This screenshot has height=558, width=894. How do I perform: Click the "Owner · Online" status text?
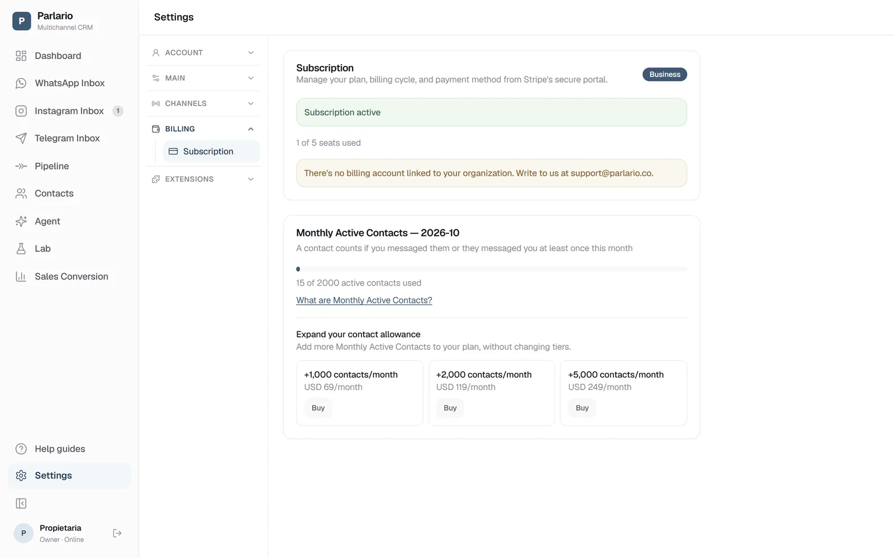62,540
